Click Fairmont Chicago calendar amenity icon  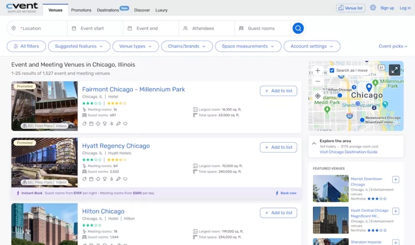[91, 124]
